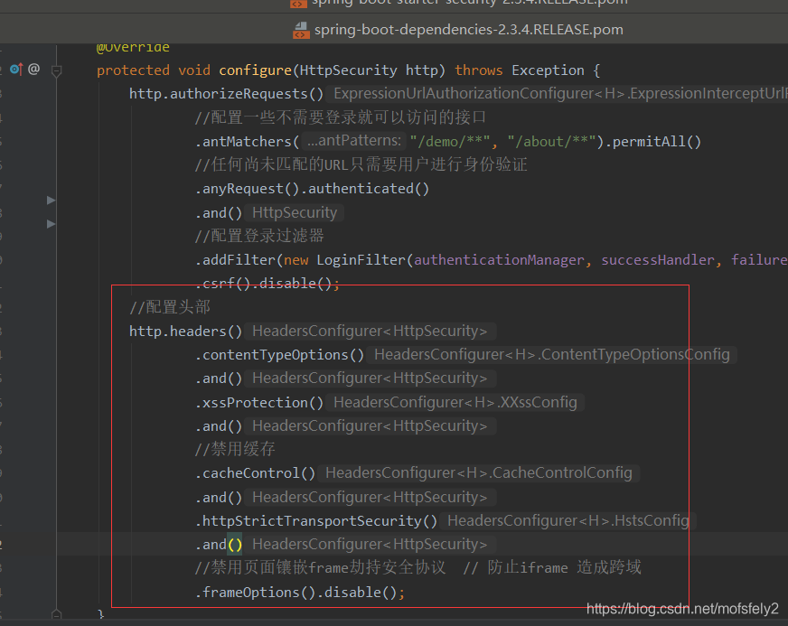
Task: Click the HttpSecurity inlay hint after .and()
Action: (x=295, y=212)
